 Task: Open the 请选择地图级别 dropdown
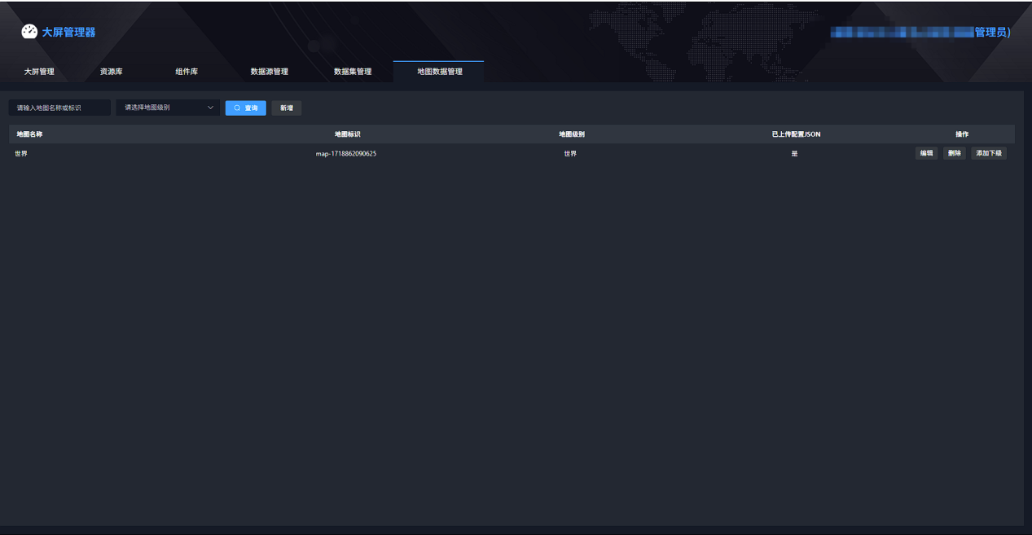(168, 107)
